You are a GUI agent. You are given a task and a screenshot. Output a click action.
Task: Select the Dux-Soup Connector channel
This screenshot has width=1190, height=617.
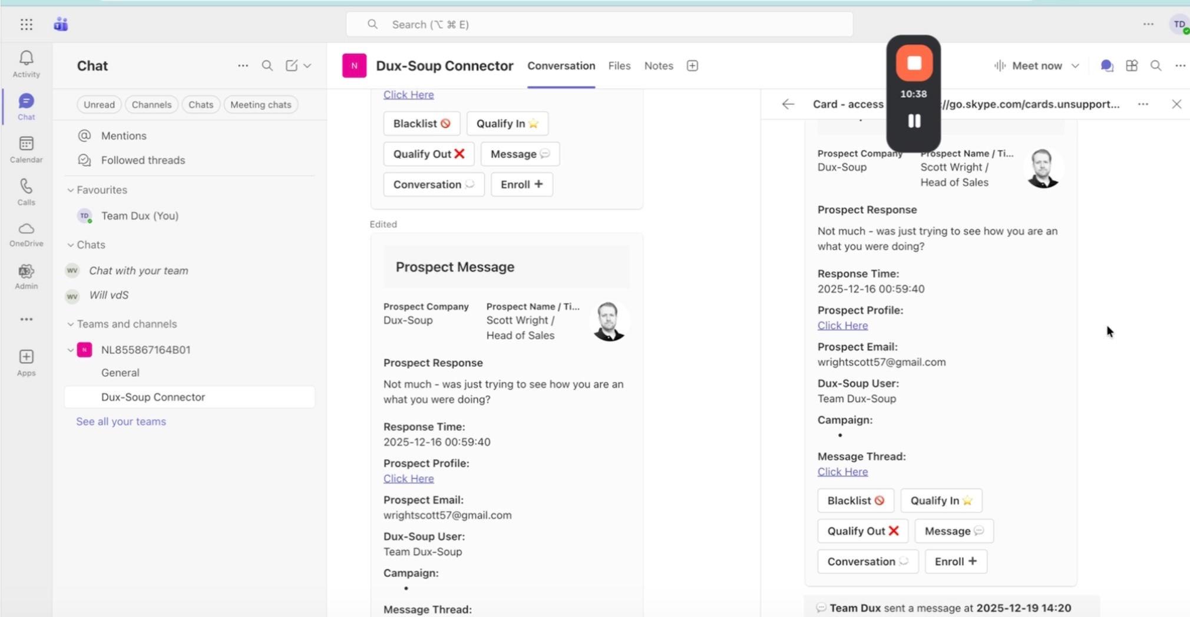click(189, 397)
